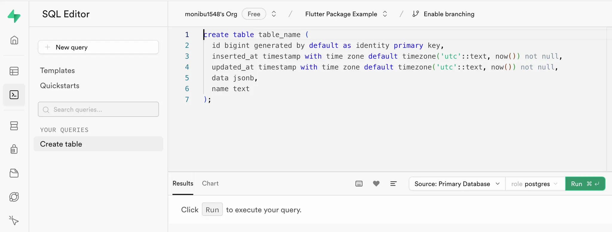Open the Table Editor icon
This screenshot has width=612, height=232.
(x=14, y=71)
